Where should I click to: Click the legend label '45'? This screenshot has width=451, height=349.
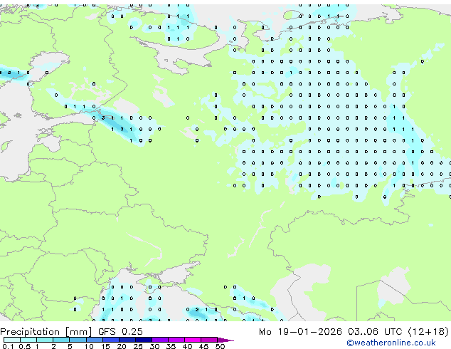pos(203,346)
